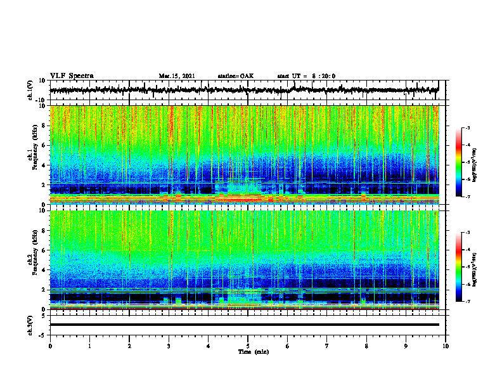Click the "ch.1(V)" waveform axis label
Viewport: 502px width, 388px height.
click(30, 90)
